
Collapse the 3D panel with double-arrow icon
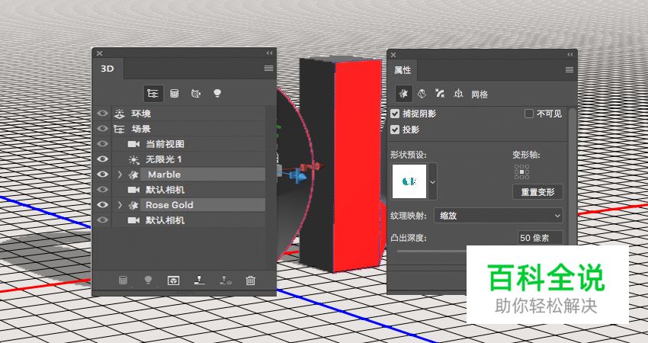coord(269,53)
